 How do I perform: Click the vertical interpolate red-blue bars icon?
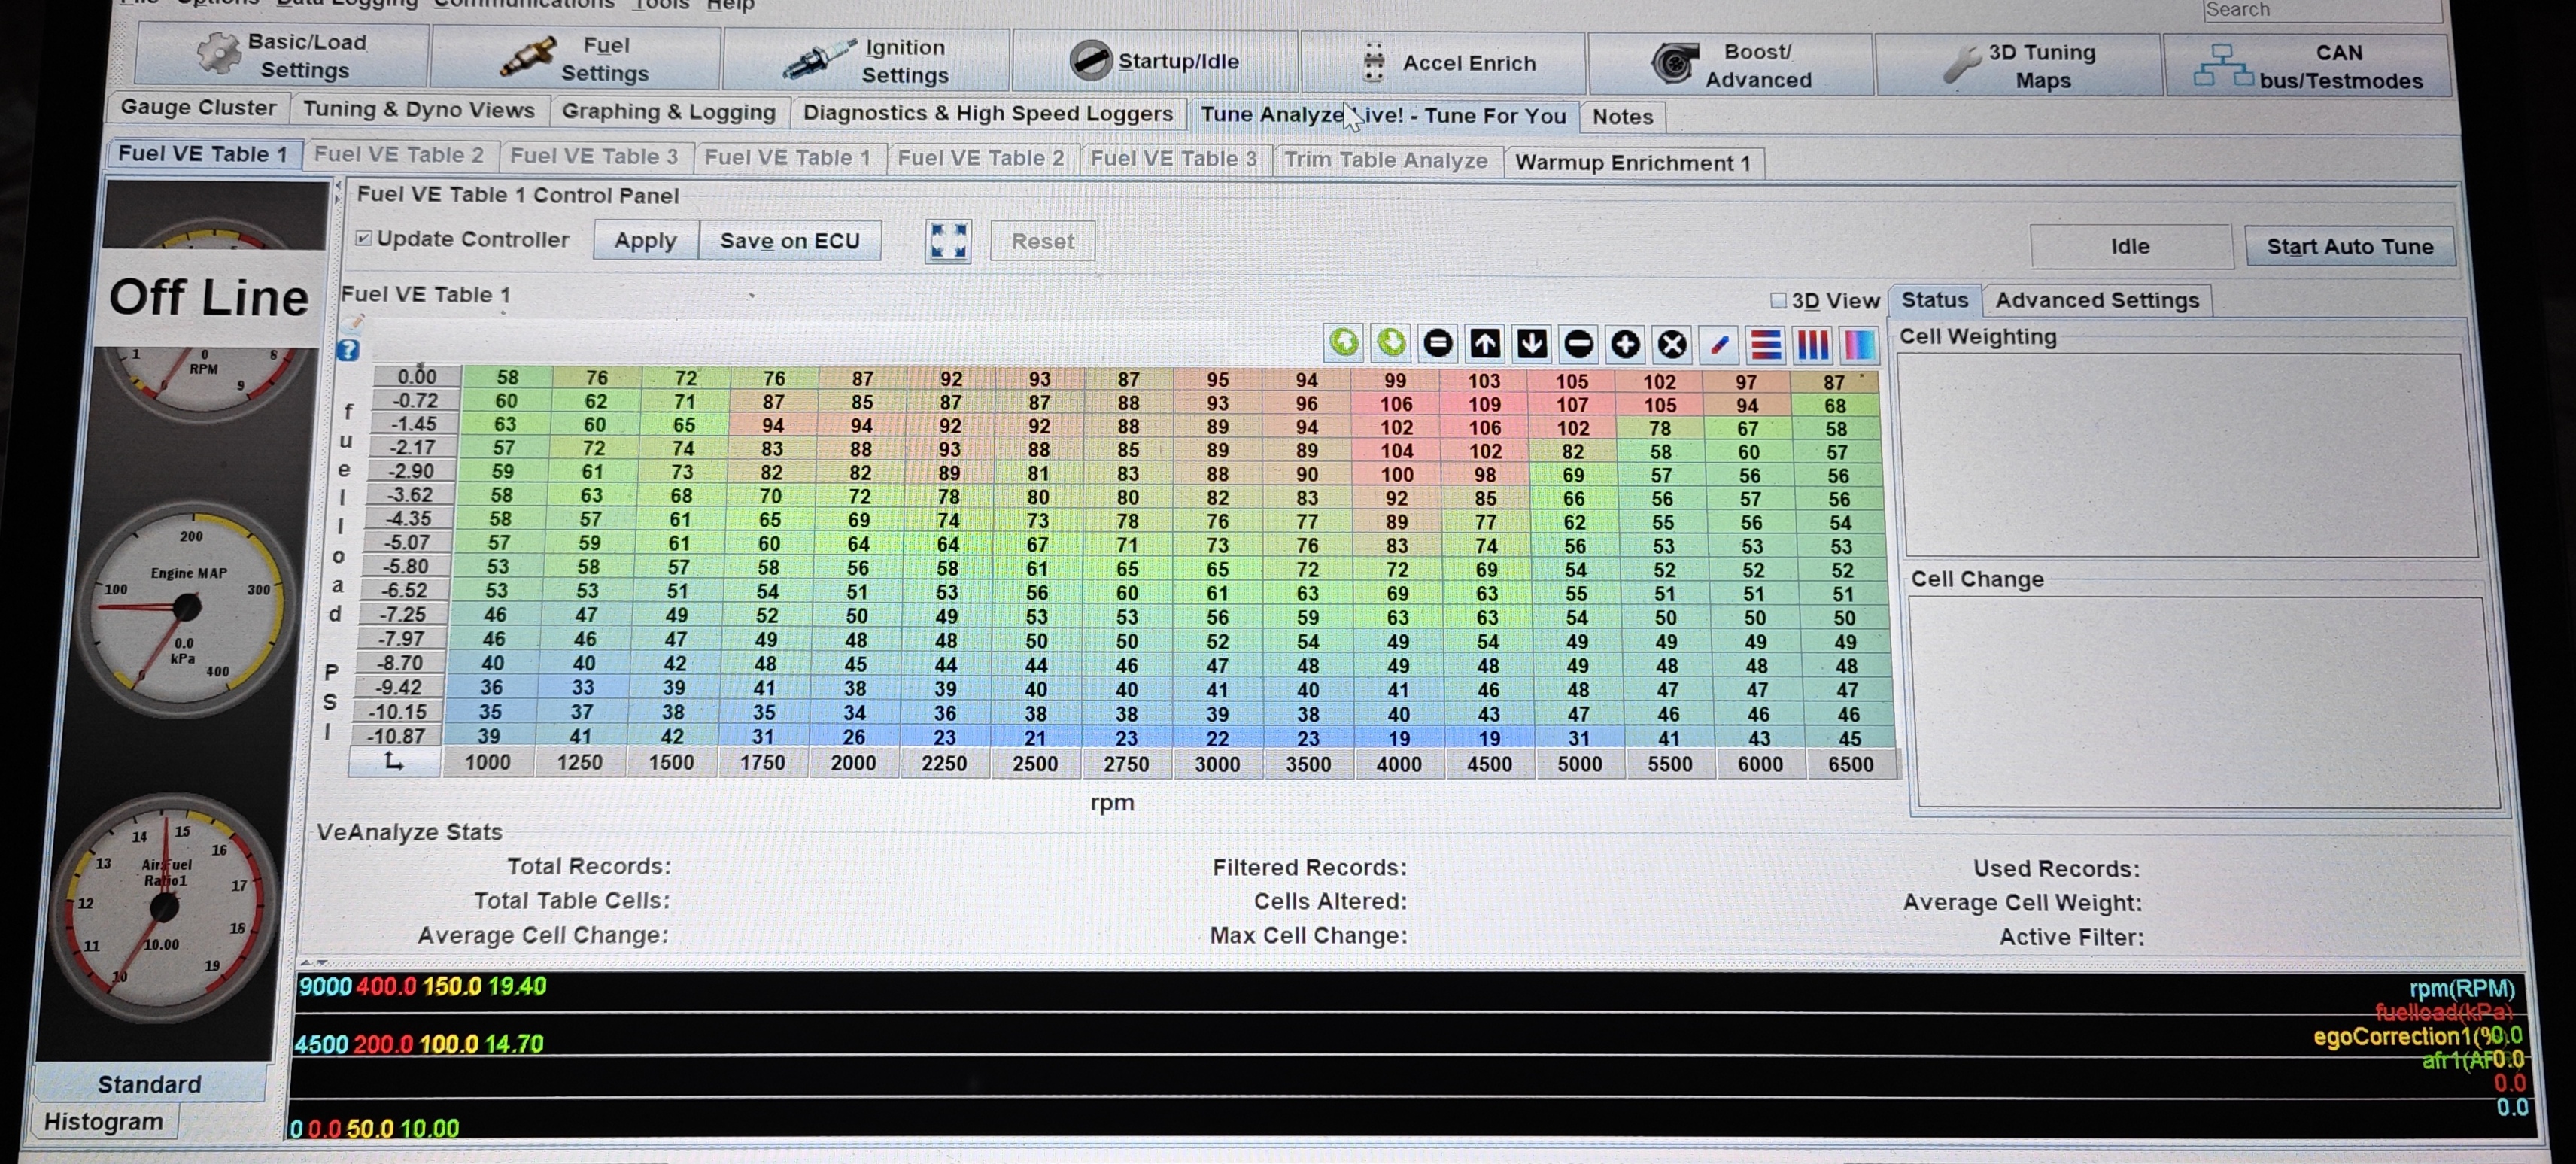point(1812,345)
